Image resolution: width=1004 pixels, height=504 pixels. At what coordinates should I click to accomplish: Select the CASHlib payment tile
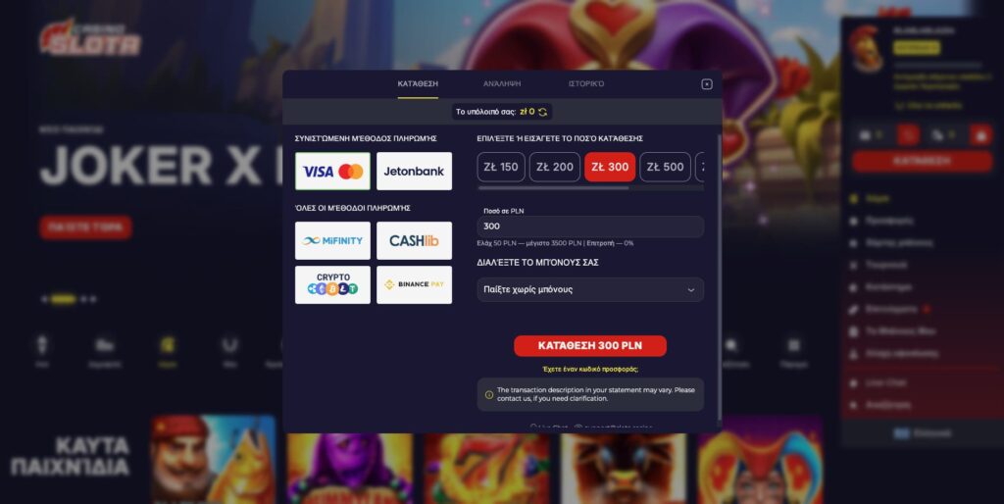coord(414,241)
